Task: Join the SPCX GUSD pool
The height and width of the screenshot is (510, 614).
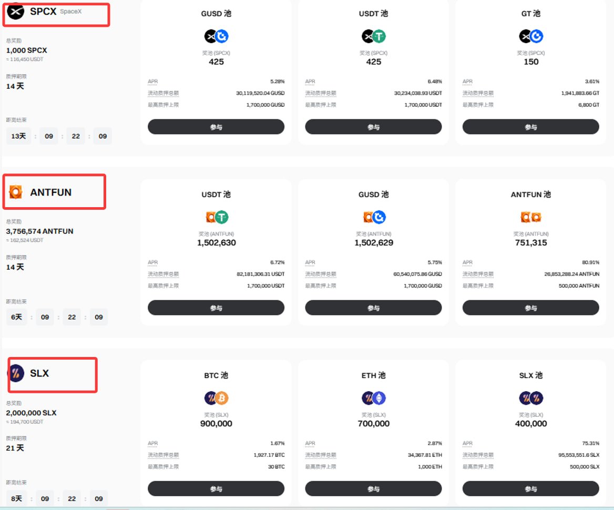Action: (x=216, y=127)
